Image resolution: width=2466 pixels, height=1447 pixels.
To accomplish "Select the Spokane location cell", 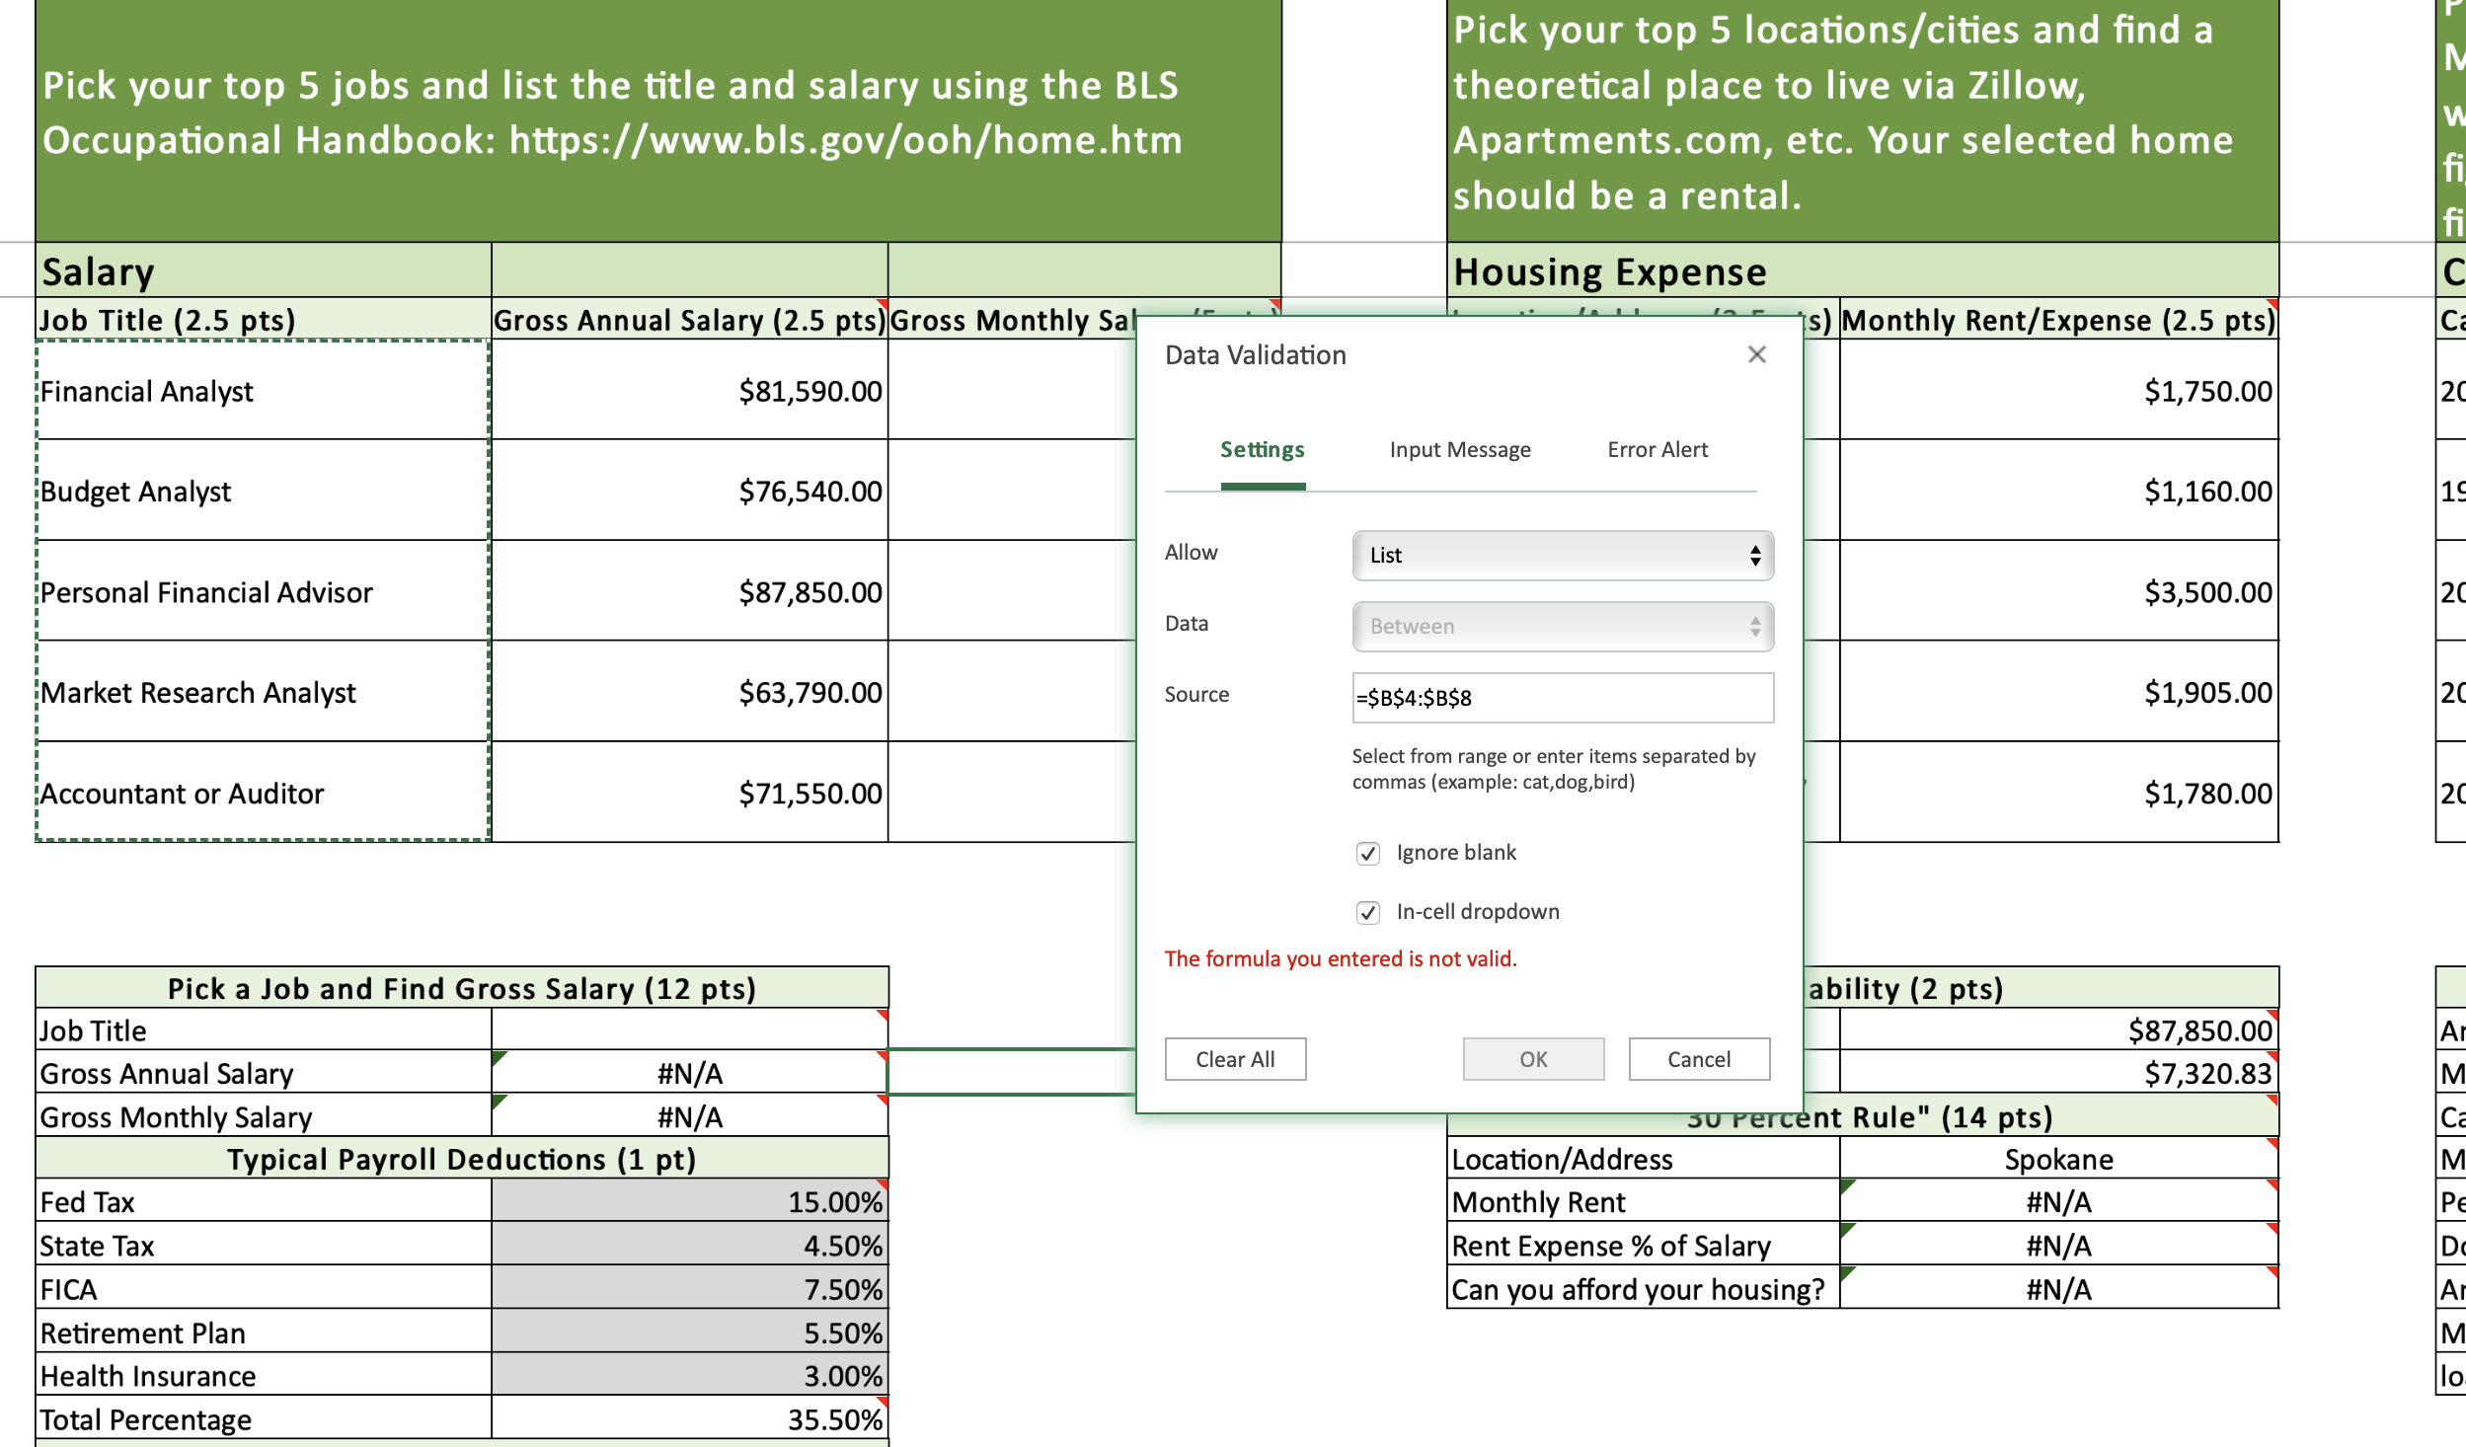I will [2057, 1159].
